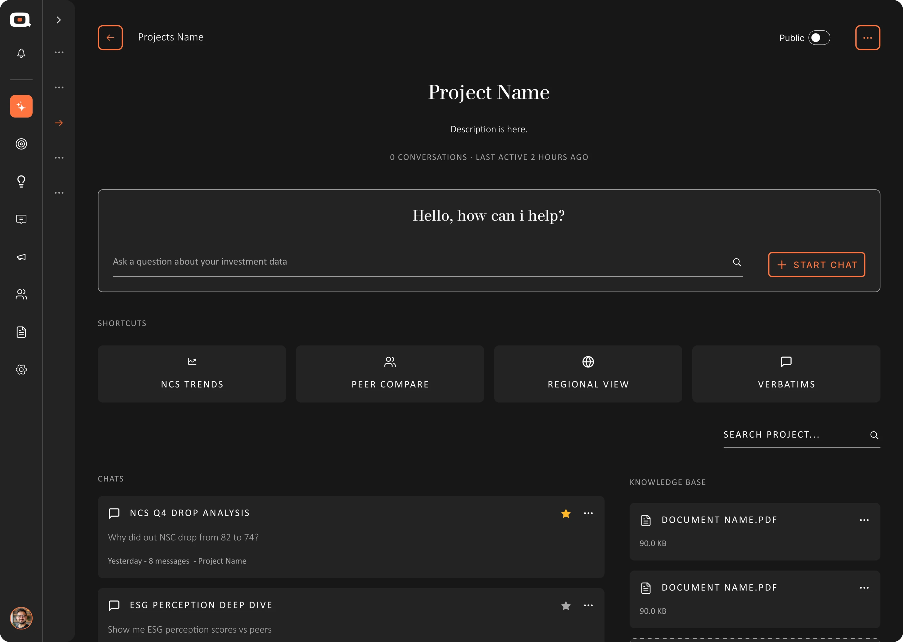
Task: Open the NCS Trends shortcut
Action: (x=192, y=374)
